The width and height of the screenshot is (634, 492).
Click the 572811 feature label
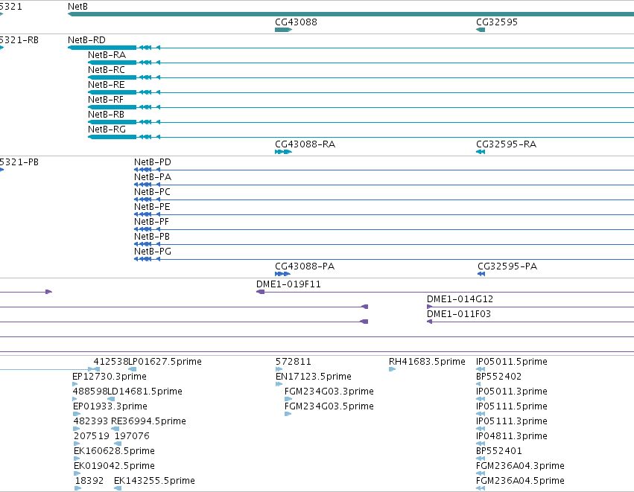[x=294, y=362]
